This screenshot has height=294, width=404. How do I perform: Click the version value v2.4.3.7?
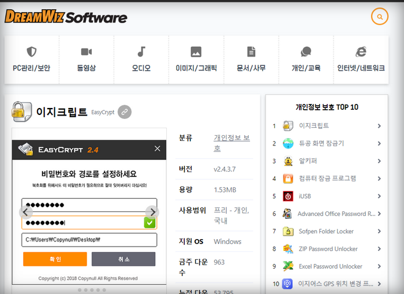(x=225, y=169)
